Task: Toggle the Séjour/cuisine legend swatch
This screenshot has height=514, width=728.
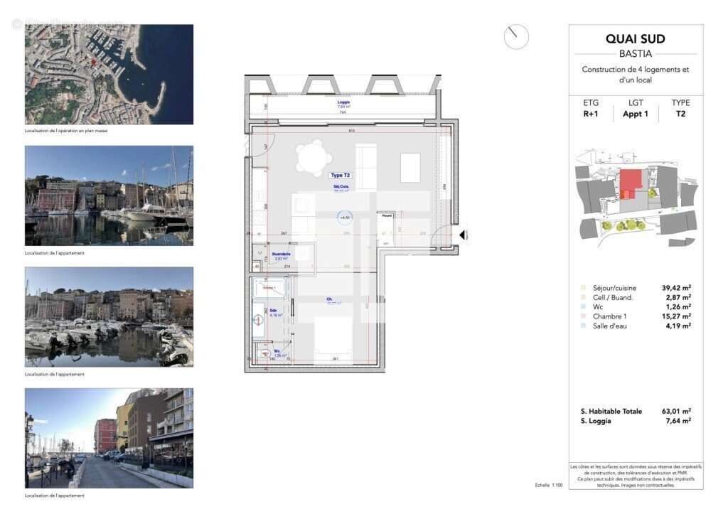Action: pos(583,288)
